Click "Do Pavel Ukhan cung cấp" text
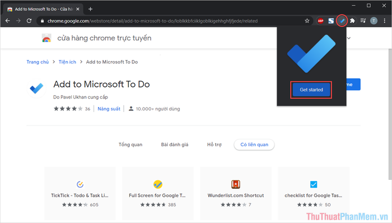This screenshot has width=392, height=223. coord(81,97)
